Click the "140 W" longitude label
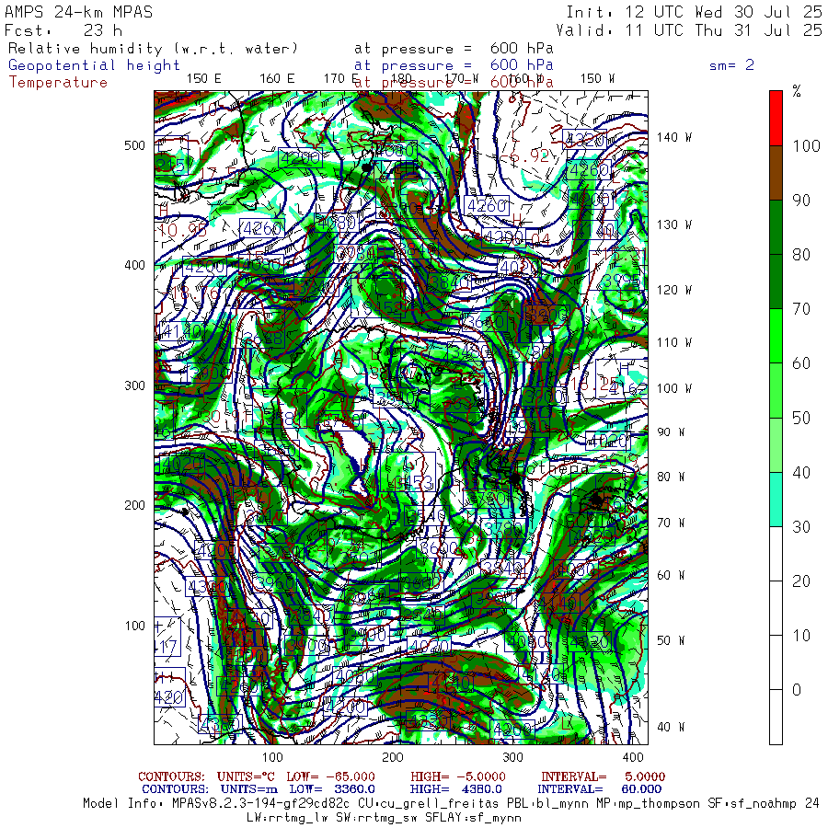 [x=673, y=137]
